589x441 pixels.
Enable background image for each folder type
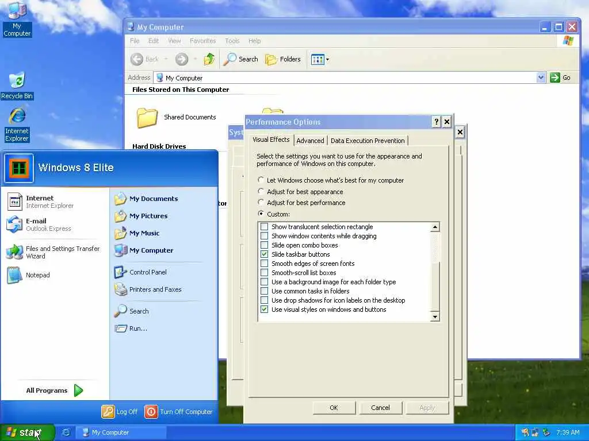[265, 281]
